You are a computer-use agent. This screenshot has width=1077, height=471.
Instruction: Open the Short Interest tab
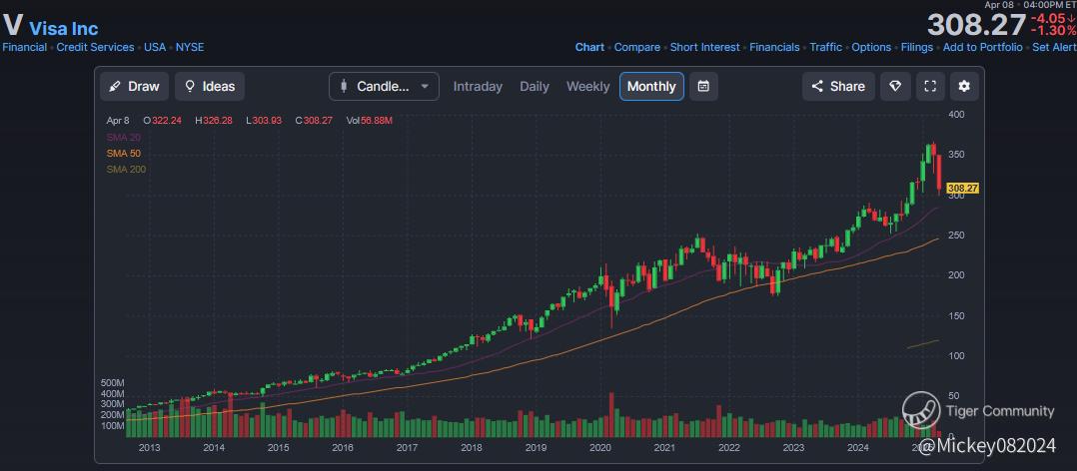704,47
